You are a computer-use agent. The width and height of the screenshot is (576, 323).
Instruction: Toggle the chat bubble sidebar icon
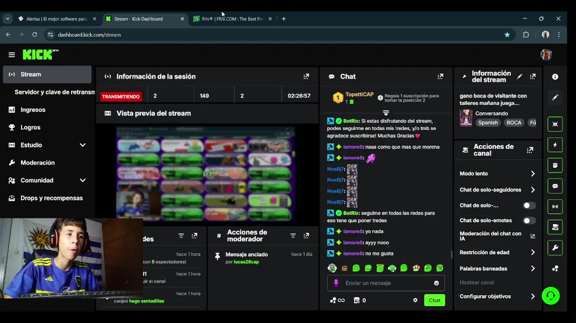pyautogui.click(x=555, y=186)
